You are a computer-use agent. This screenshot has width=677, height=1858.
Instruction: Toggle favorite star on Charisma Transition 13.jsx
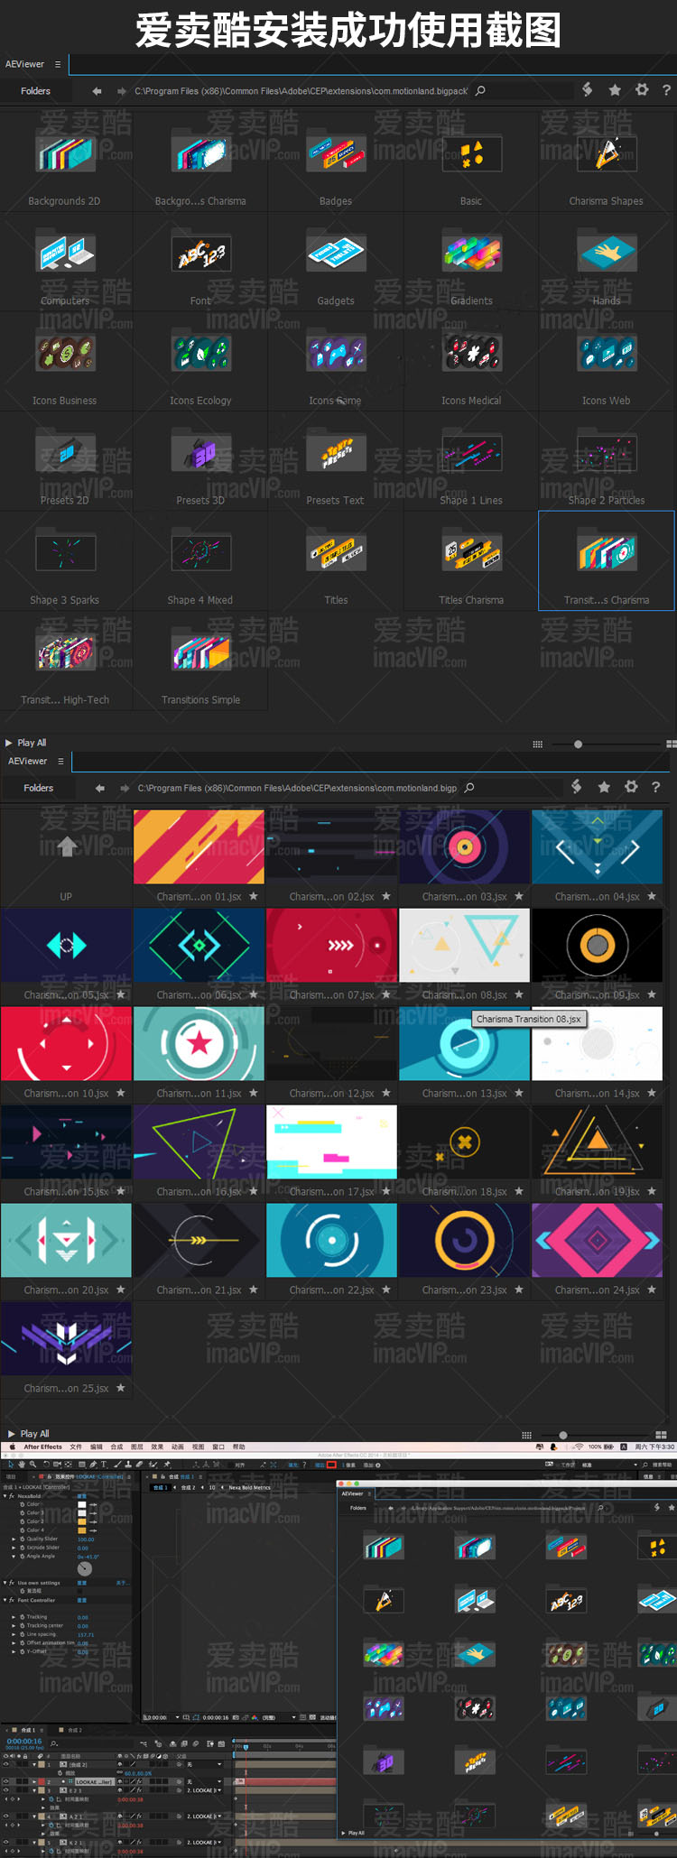click(519, 1093)
